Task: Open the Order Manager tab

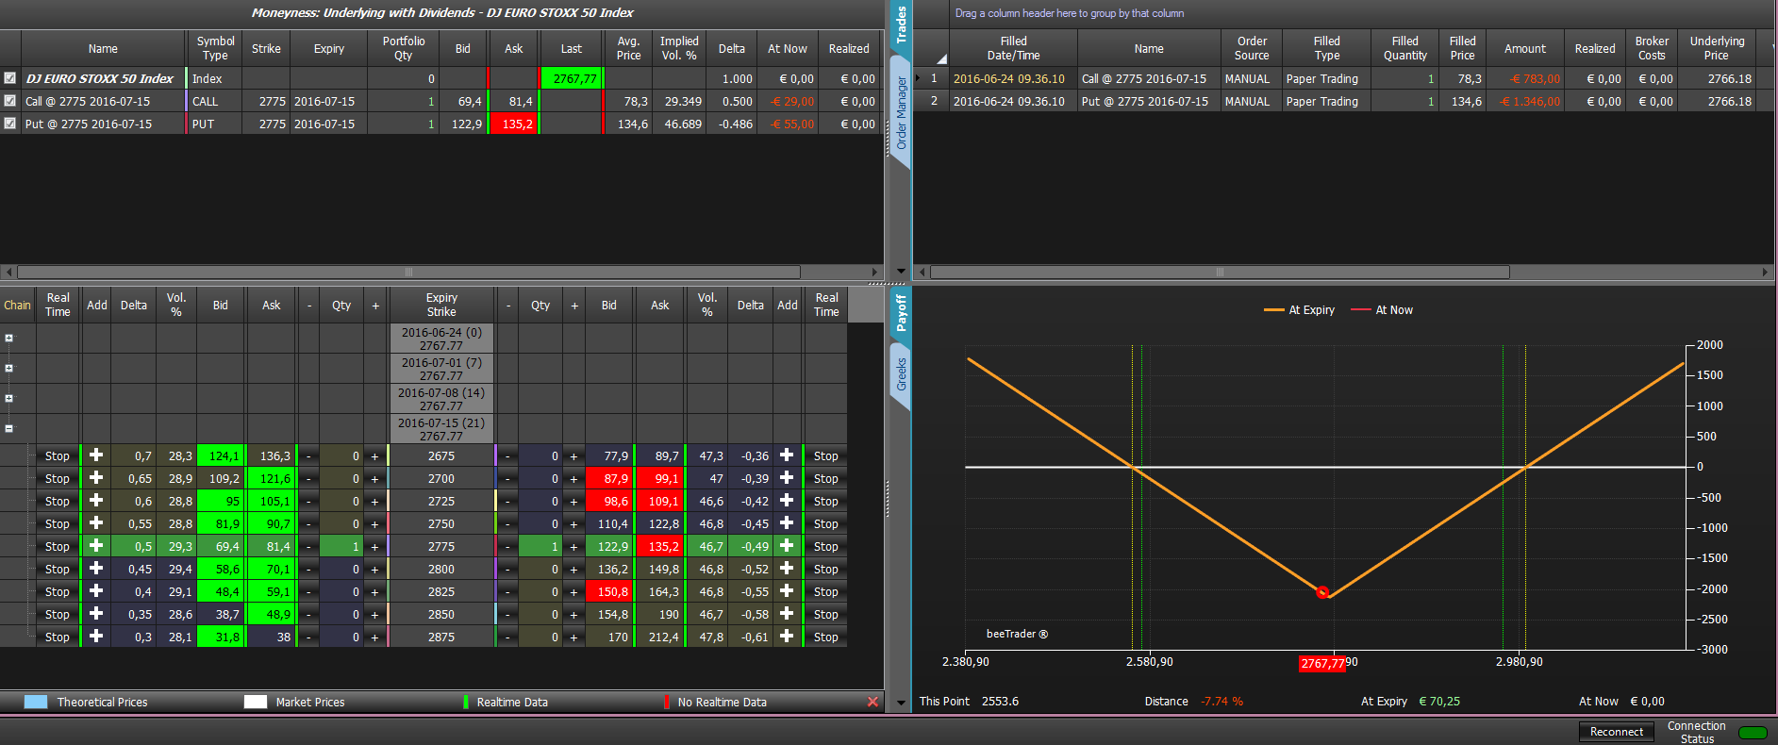Action: tap(902, 113)
